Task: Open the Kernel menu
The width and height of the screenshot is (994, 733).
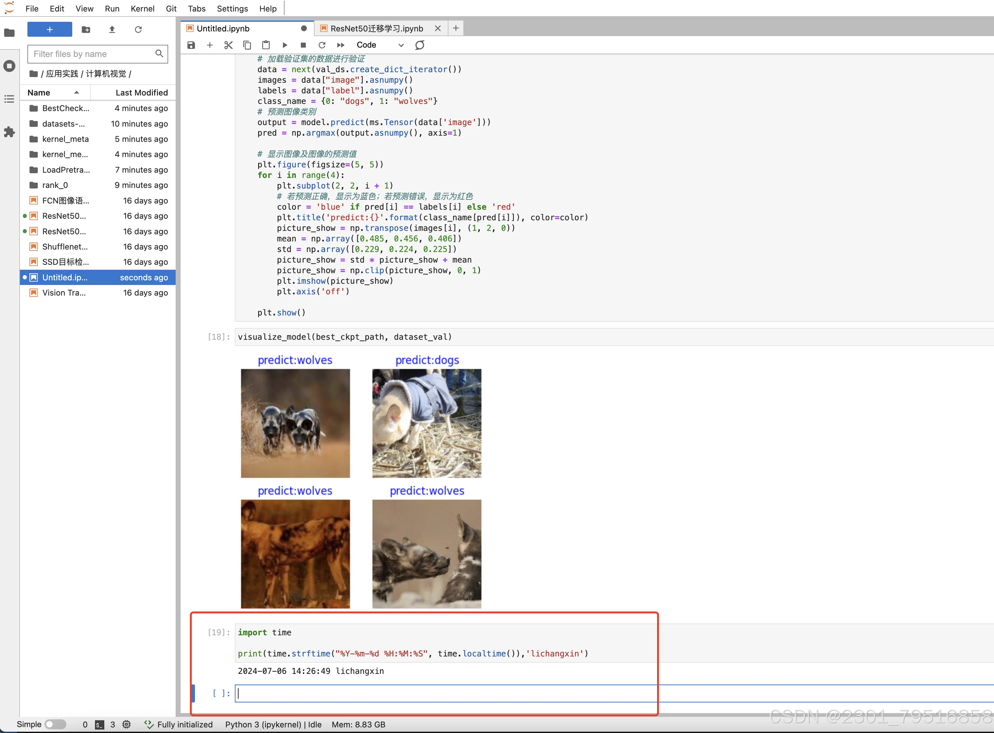Action: (x=142, y=8)
